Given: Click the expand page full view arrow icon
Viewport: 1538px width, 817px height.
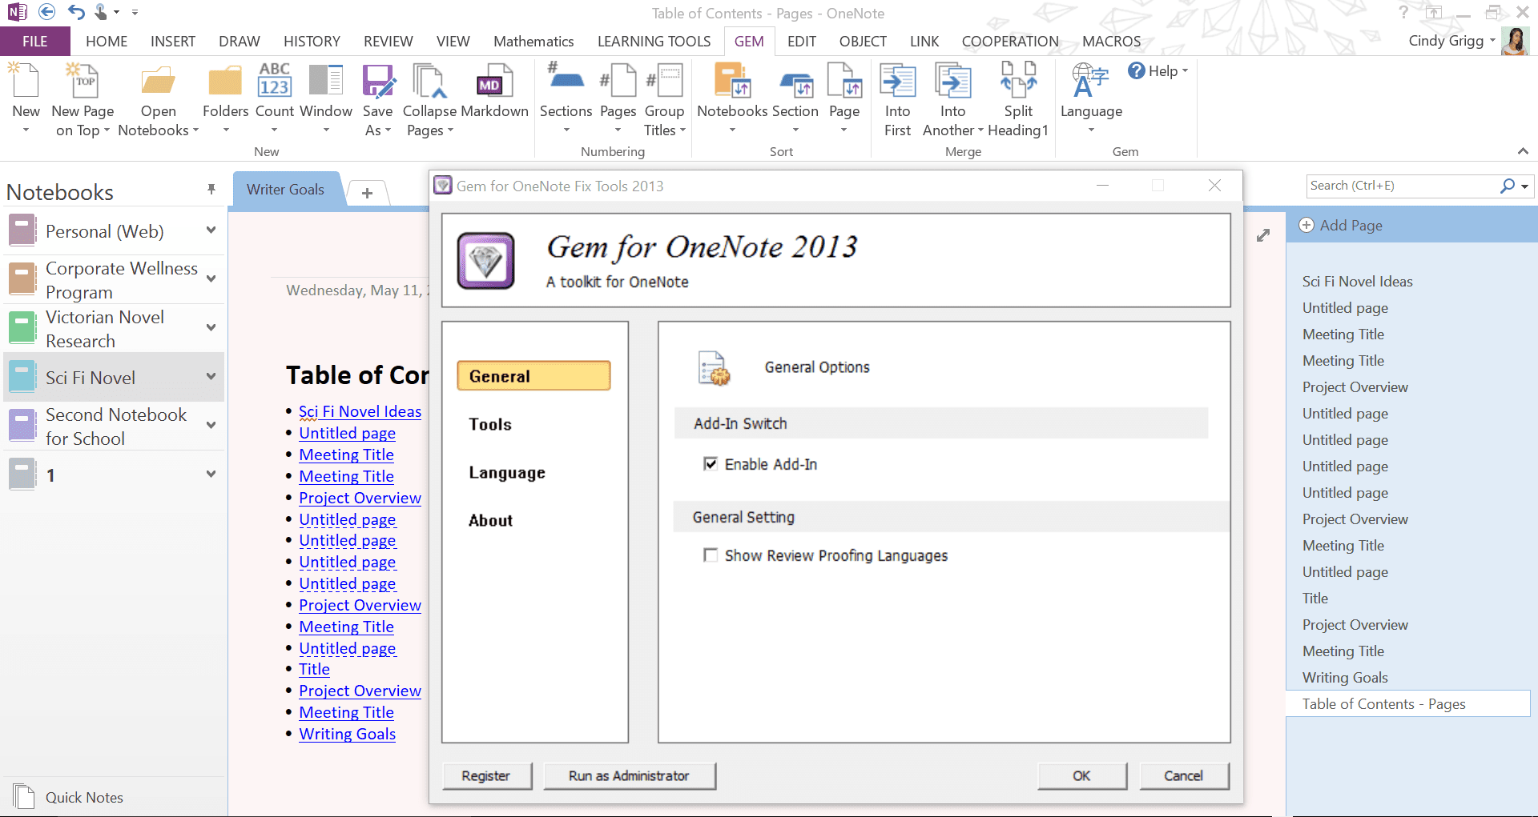Looking at the screenshot, I should click(x=1263, y=235).
